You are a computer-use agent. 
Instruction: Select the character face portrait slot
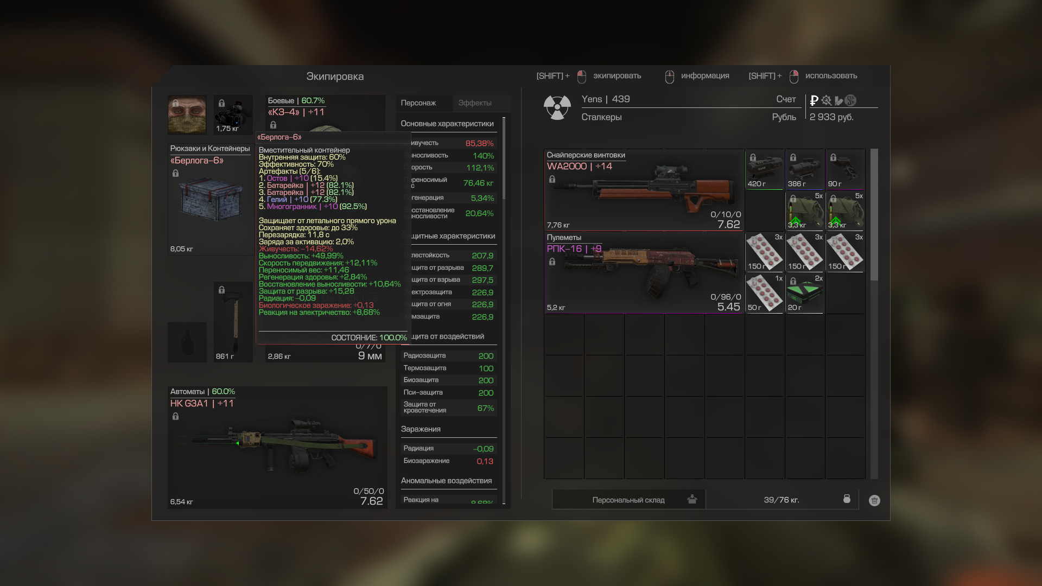tap(187, 114)
